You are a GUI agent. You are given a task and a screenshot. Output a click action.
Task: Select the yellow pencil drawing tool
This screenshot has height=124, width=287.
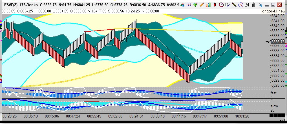[234, 5]
